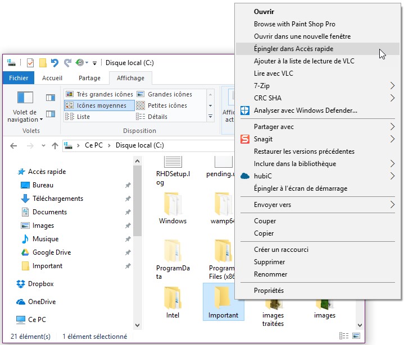Click the Properties icon in quick access toolbar
This screenshot has width=404, height=345.
[x=30, y=63]
